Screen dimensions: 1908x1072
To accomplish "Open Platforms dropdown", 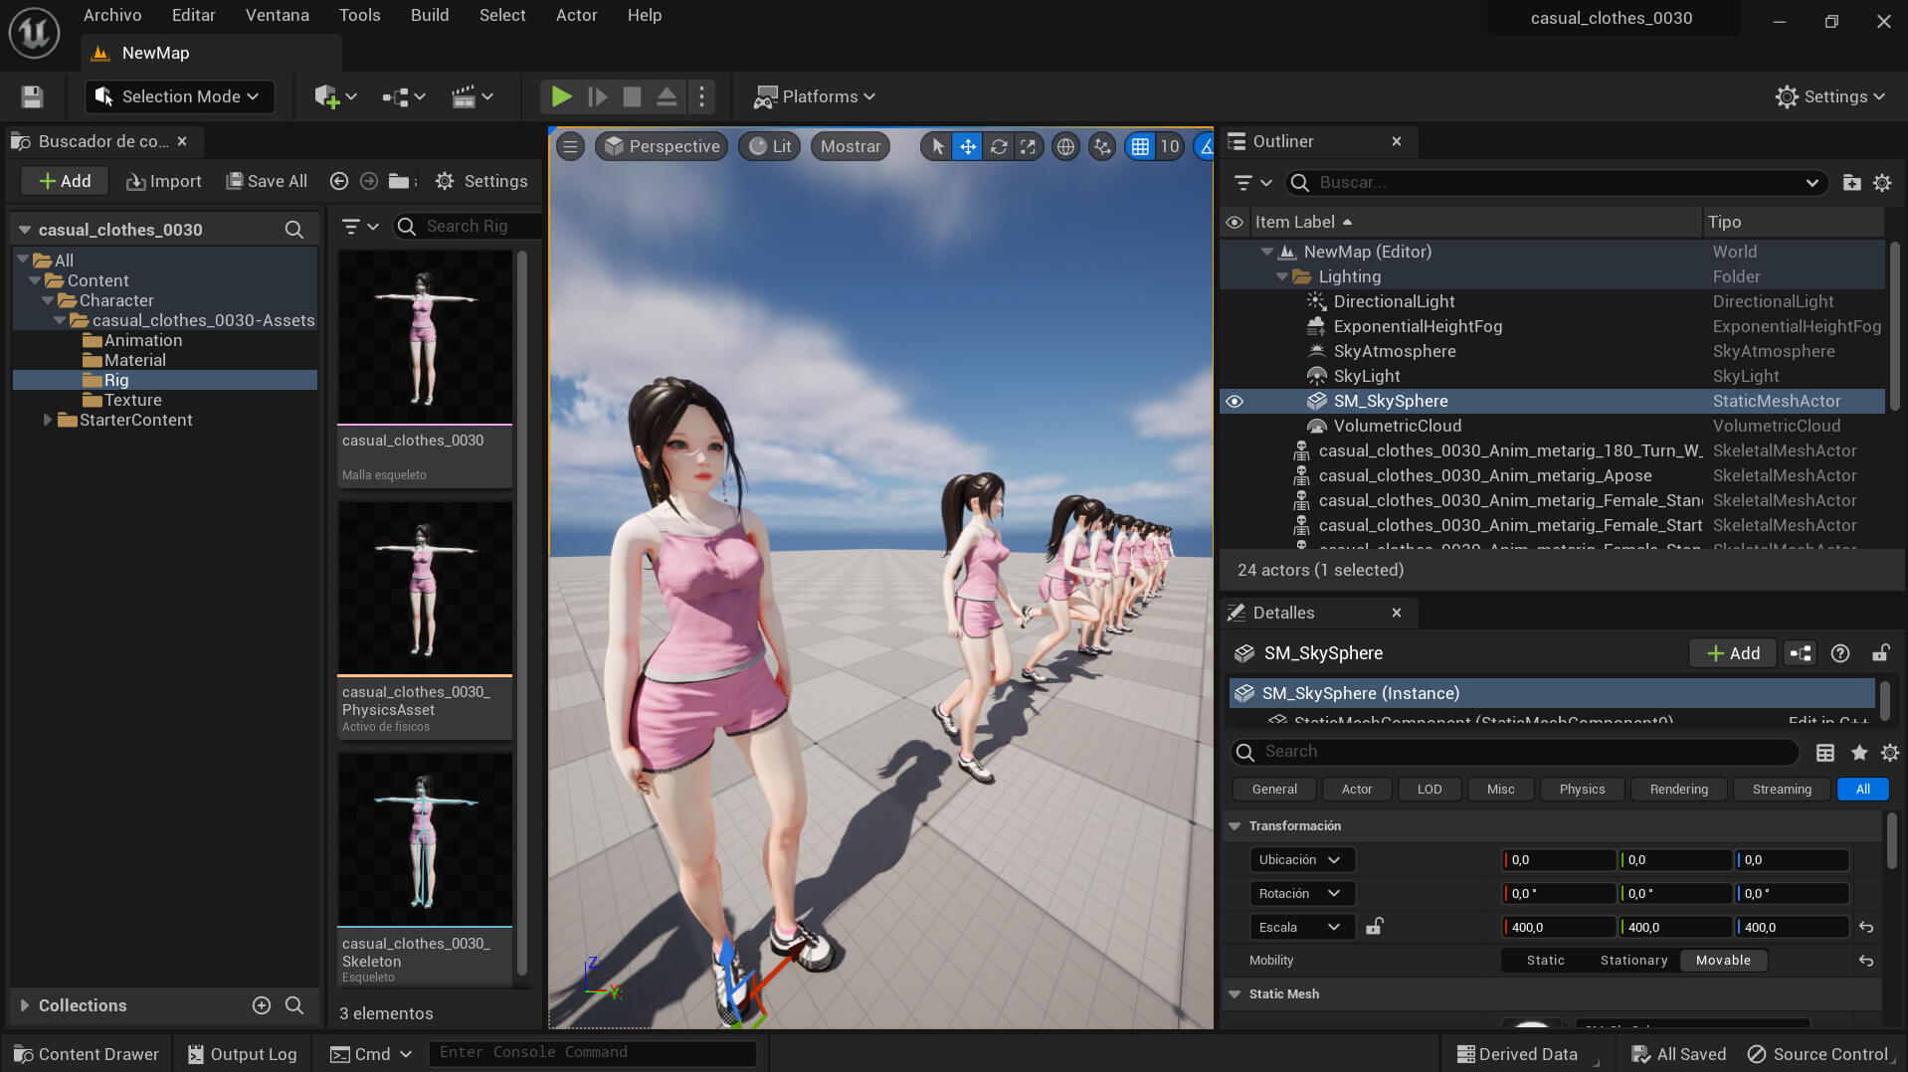I will tap(814, 96).
